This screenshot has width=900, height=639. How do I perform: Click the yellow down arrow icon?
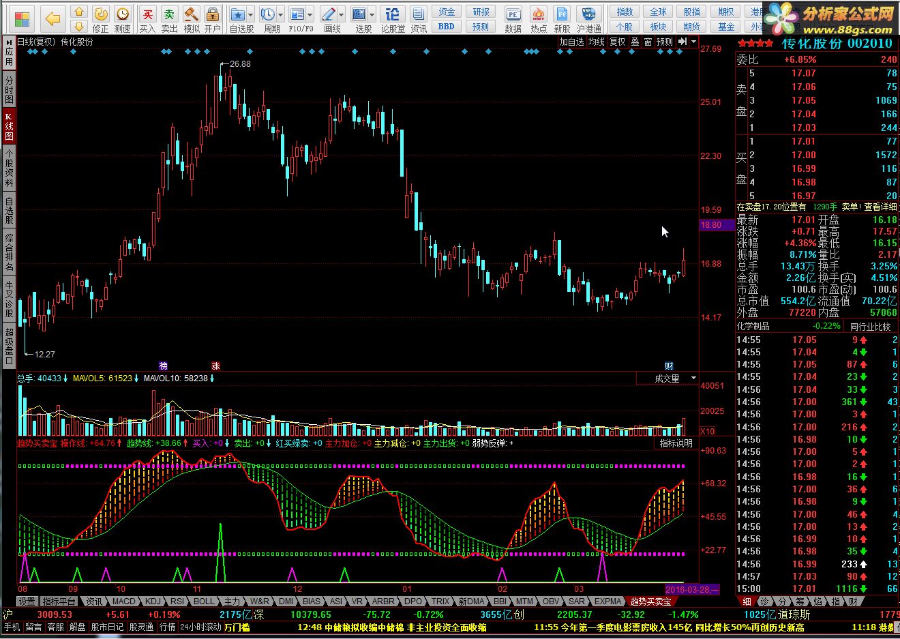click(79, 26)
